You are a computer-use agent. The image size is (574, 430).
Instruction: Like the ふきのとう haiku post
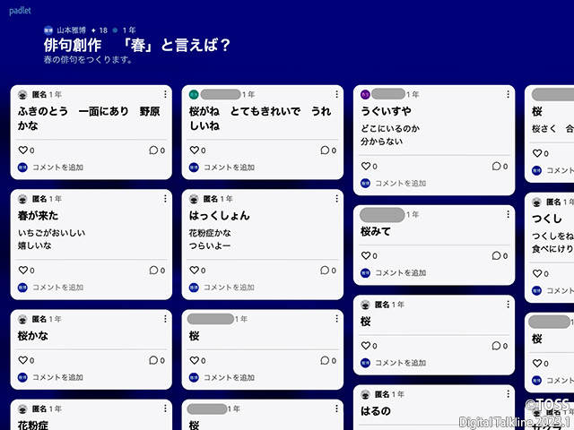pyautogui.click(x=22, y=150)
